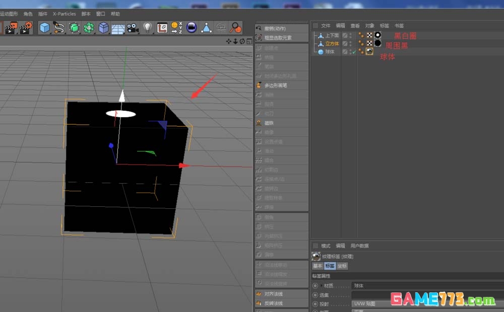Image resolution: width=504 pixels, height=312 pixels.
Task: Click the 对齐法线 command in tool panel
Action: (x=281, y=293)
